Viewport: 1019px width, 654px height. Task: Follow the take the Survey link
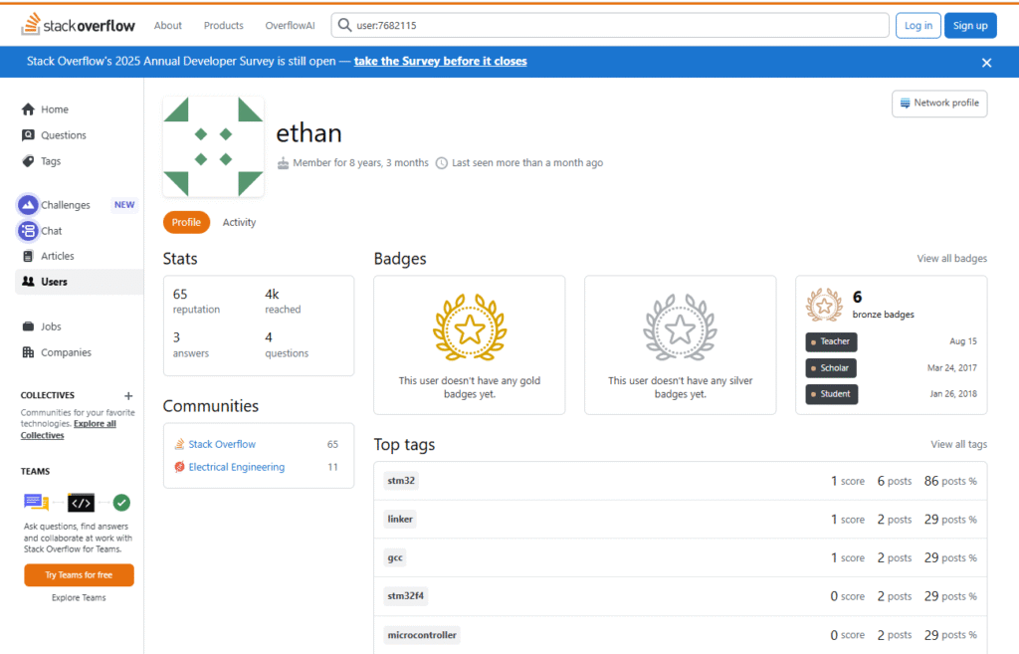click(x=441, y=61)
